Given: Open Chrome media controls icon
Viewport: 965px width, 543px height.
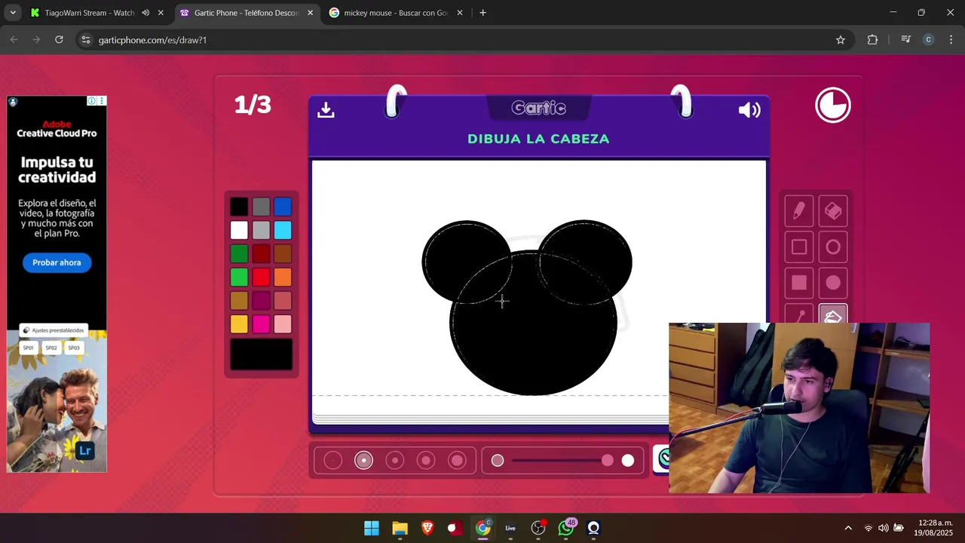Looking at the screenshot, I should coord(906,40).
